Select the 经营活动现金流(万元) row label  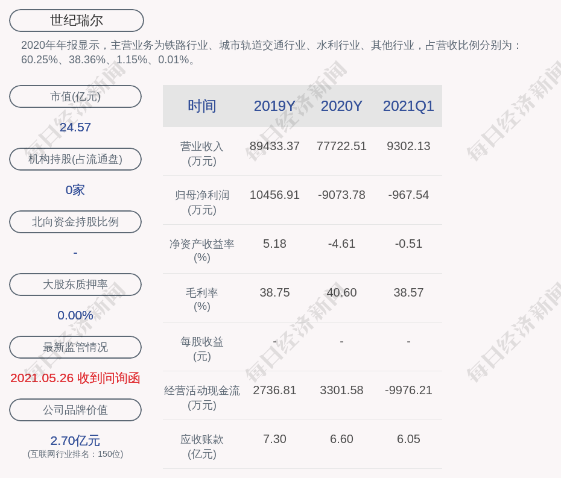[x=201, y=397]
